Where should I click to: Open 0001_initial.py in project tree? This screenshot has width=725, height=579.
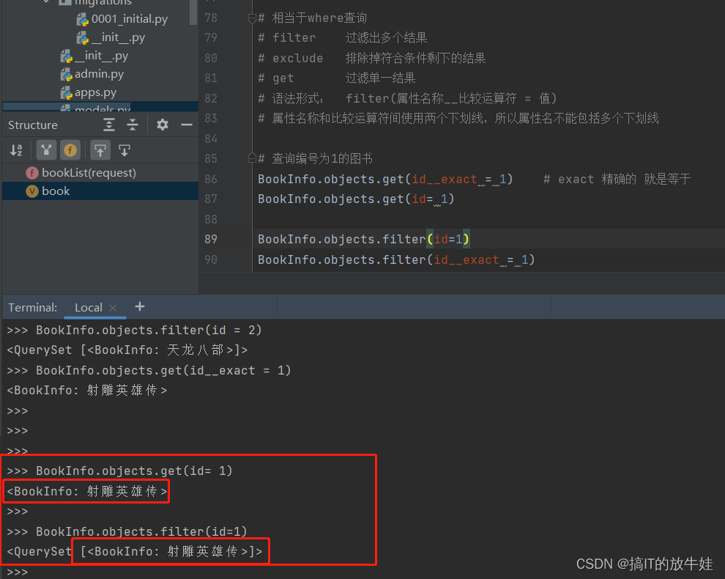pos(130,19)
